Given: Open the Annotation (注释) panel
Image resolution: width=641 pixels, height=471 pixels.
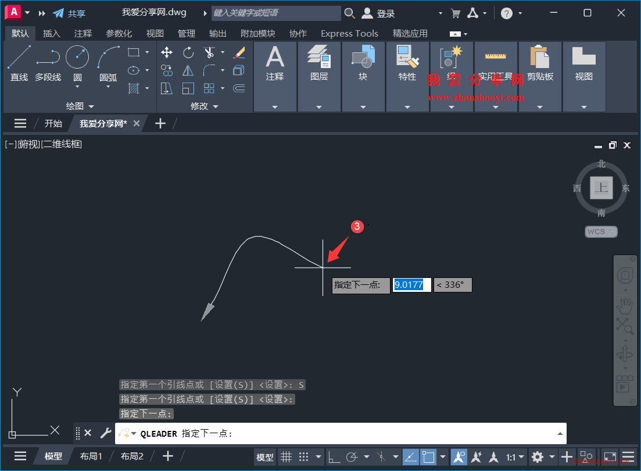Looking at the screenshot, I should coord(275,77).
